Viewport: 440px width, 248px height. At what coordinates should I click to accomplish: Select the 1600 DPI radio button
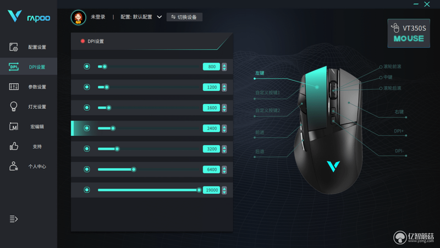[87, 108]
